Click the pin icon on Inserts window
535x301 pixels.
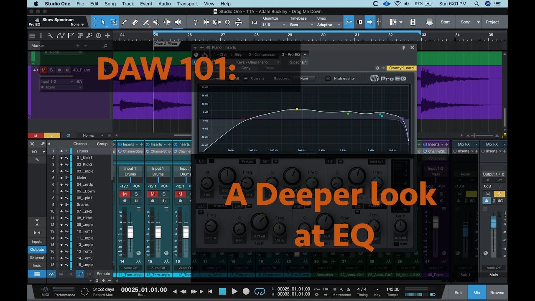[403, 48]
